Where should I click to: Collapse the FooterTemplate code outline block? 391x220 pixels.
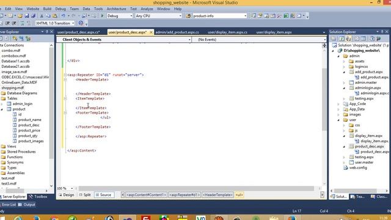65,112
